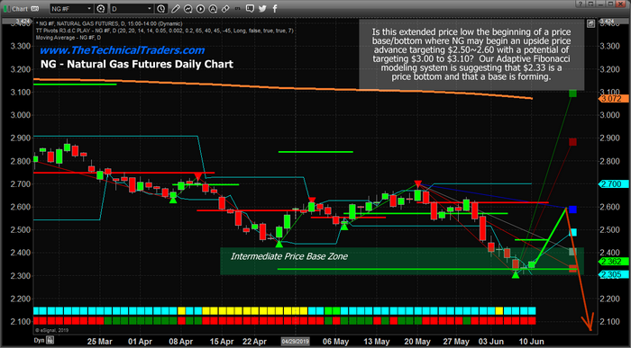Share chart on Twitter
Viewport: 631px width, 348px height.
[x=262, y=8]
